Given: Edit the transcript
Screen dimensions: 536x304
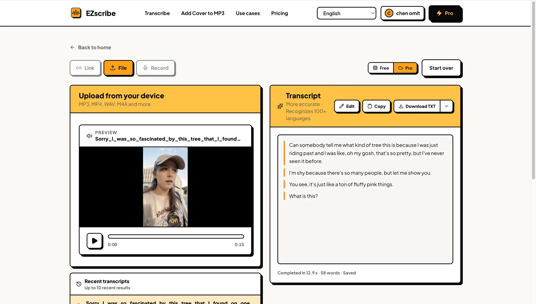Looking at the screenshot, I should 347,106.
